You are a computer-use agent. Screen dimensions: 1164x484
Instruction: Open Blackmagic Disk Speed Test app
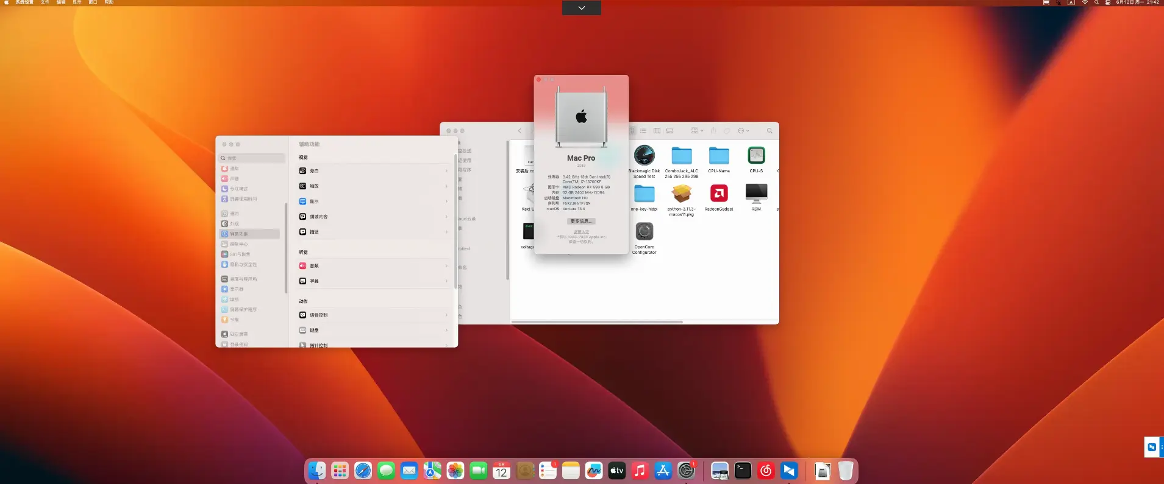coord(644,156)
